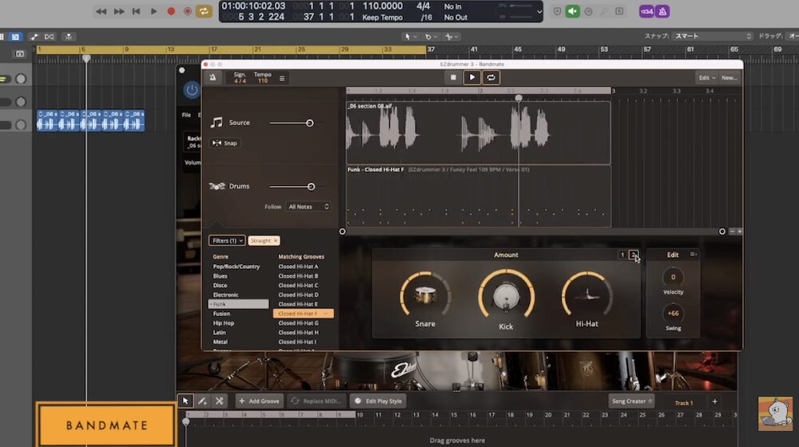
Task: Open the Edit panel menu icon
Action: coord(693,254)
